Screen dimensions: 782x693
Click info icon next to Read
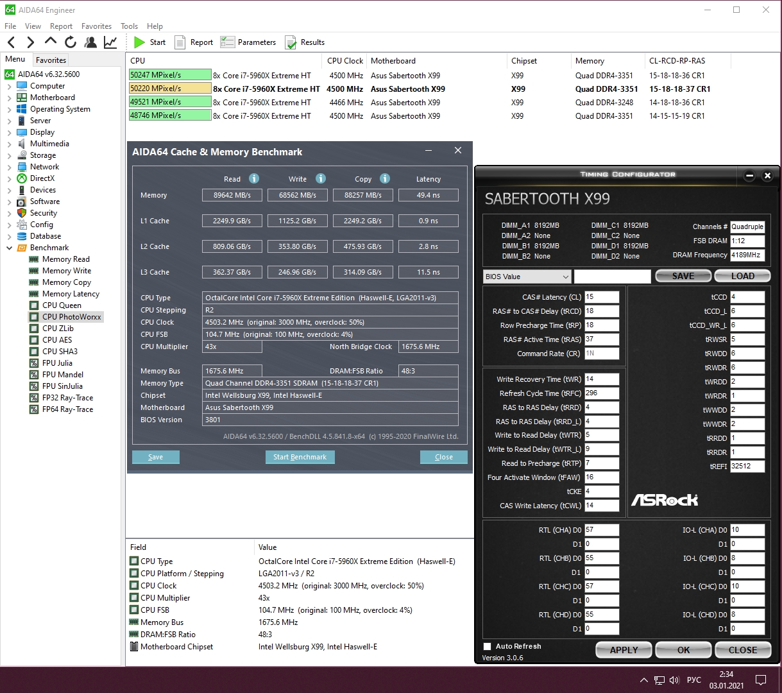coord(254,178)
